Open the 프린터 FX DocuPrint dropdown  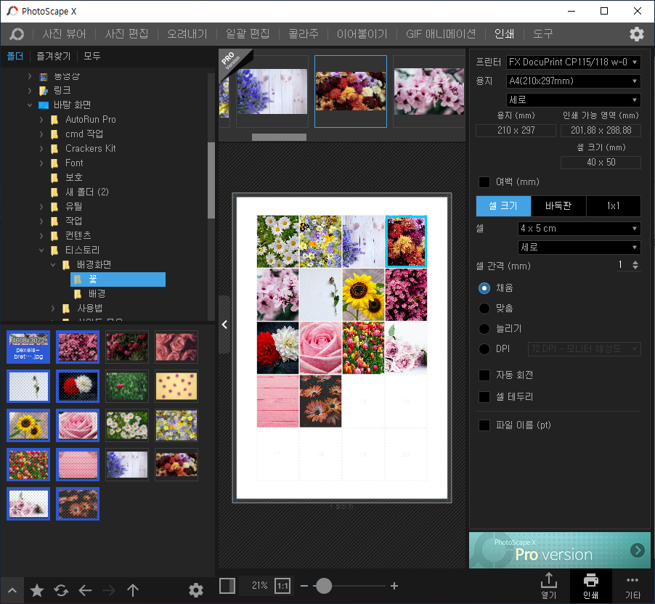click(x=573, y=62)
